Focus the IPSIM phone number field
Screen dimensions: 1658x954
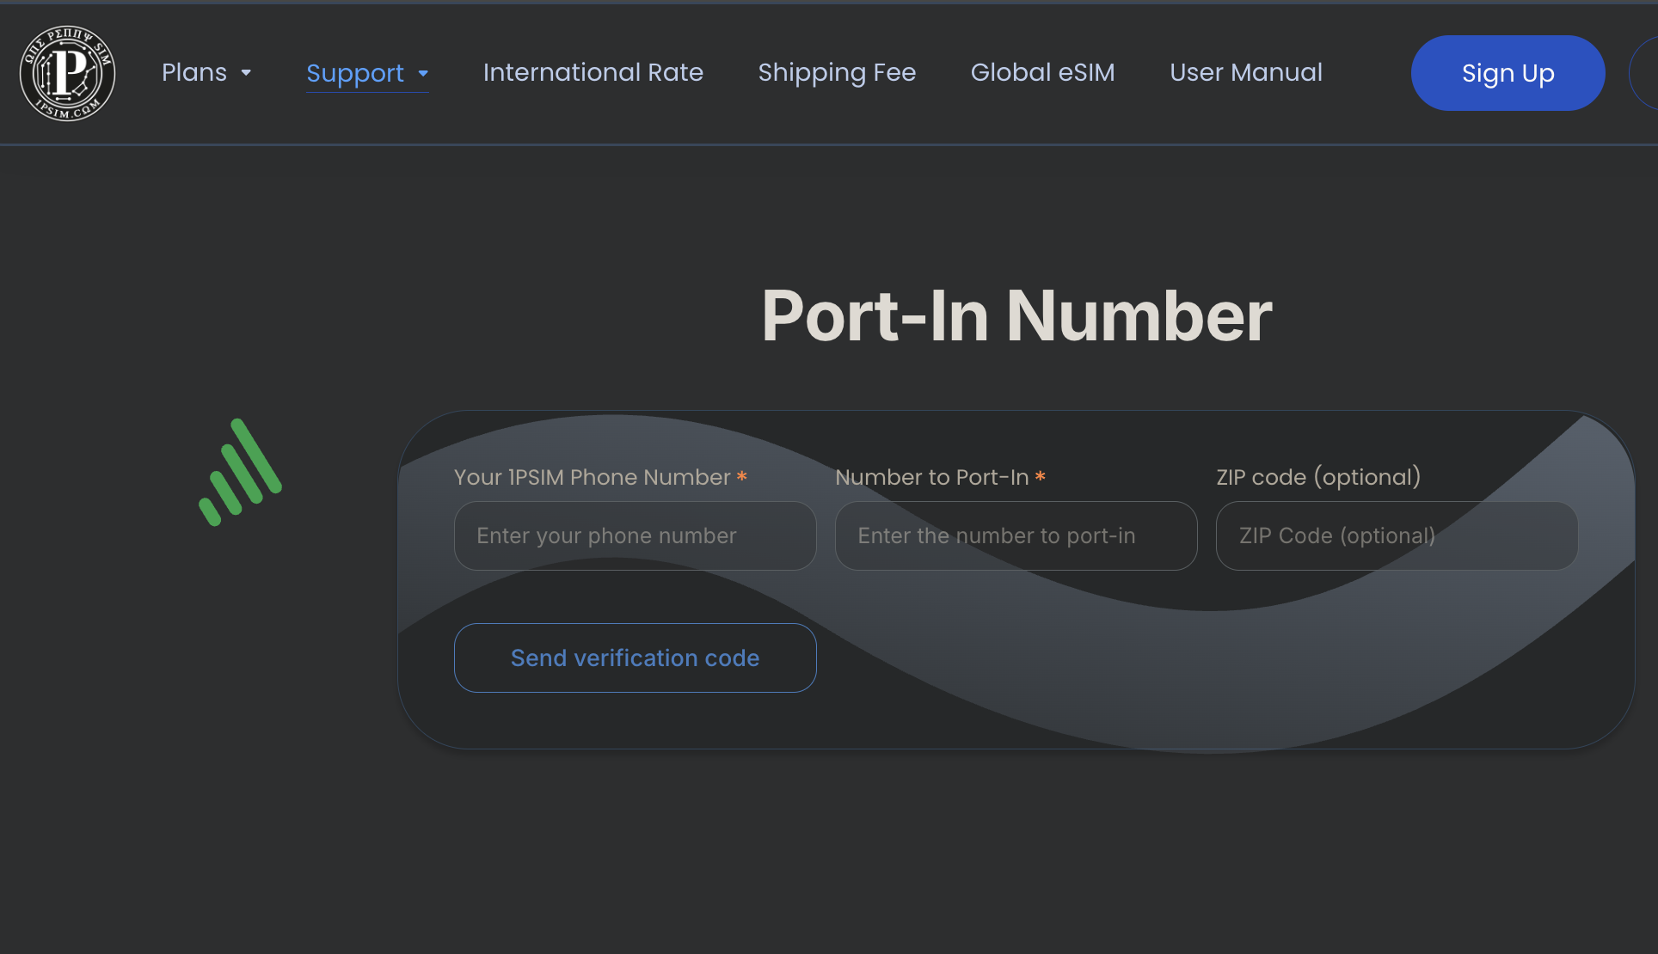coord(635,535)
